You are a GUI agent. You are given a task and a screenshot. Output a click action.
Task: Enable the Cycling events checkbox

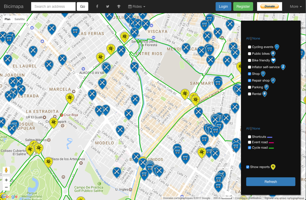pyautogui.click(x=250, y=47)
